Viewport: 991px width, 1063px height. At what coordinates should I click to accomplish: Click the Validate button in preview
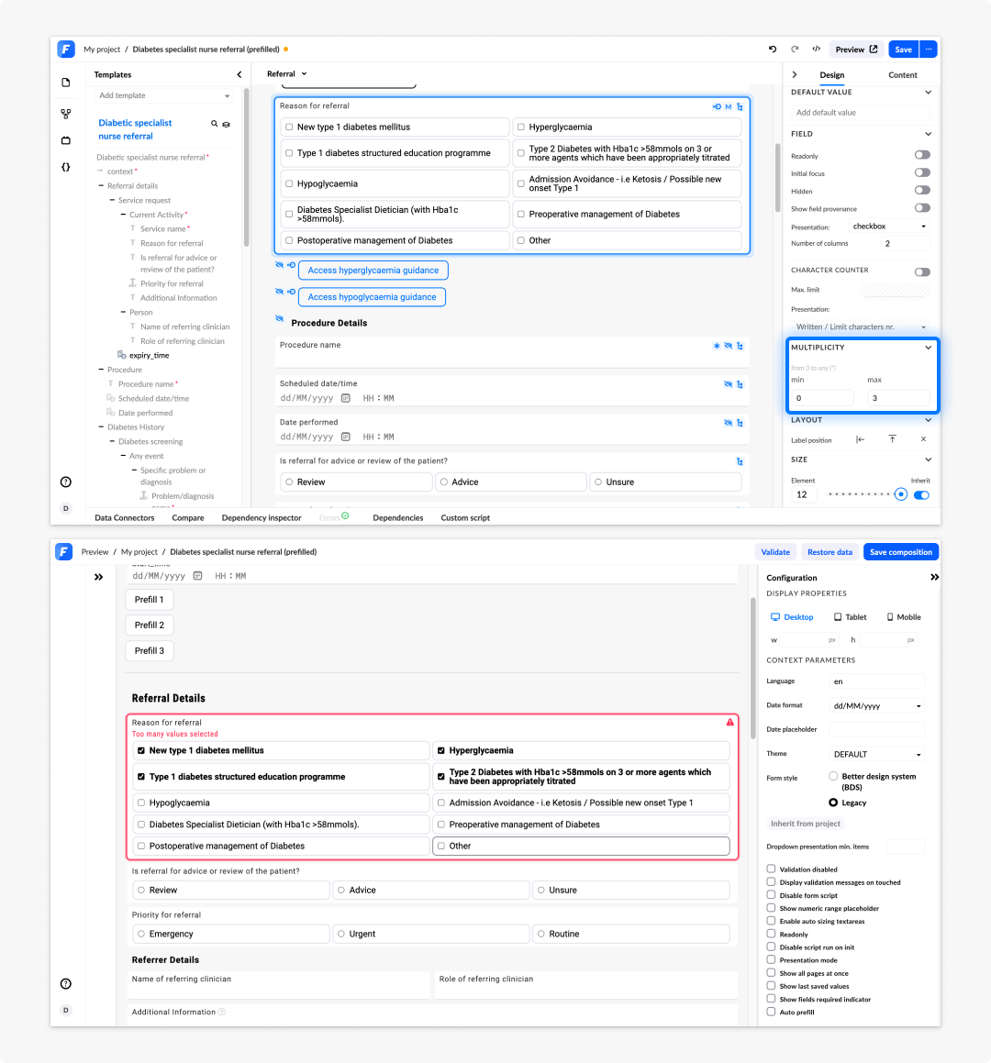tap(775, 552)
